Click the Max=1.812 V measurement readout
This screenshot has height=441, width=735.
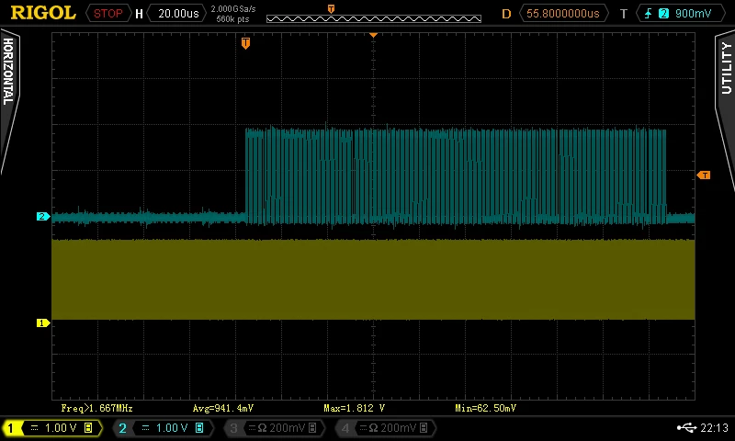click(355, 408)
